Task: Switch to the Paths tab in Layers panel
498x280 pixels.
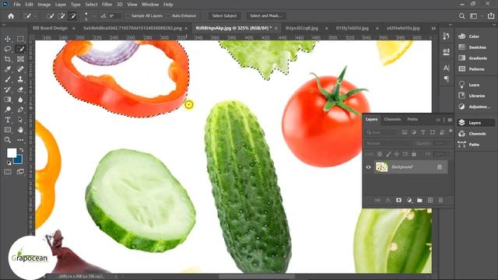Action: [412, 119]
